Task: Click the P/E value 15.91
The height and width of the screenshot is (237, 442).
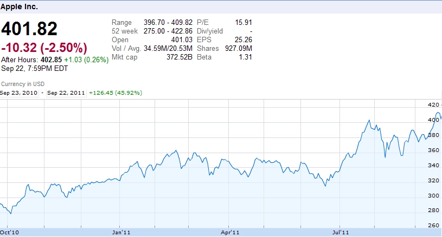Action: [244, 22]
